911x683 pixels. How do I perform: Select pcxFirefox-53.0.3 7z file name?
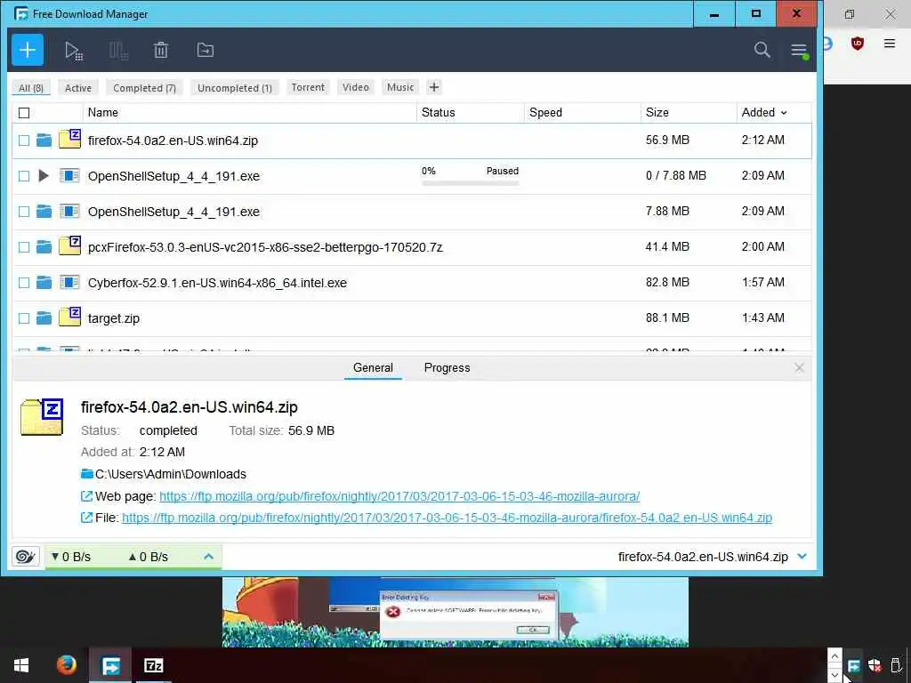(265, 247)
